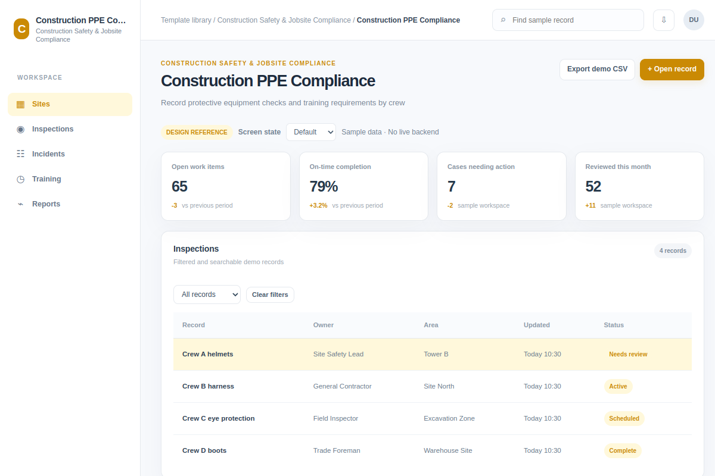Open the Screen state Default dropdown

coord(311,132)
